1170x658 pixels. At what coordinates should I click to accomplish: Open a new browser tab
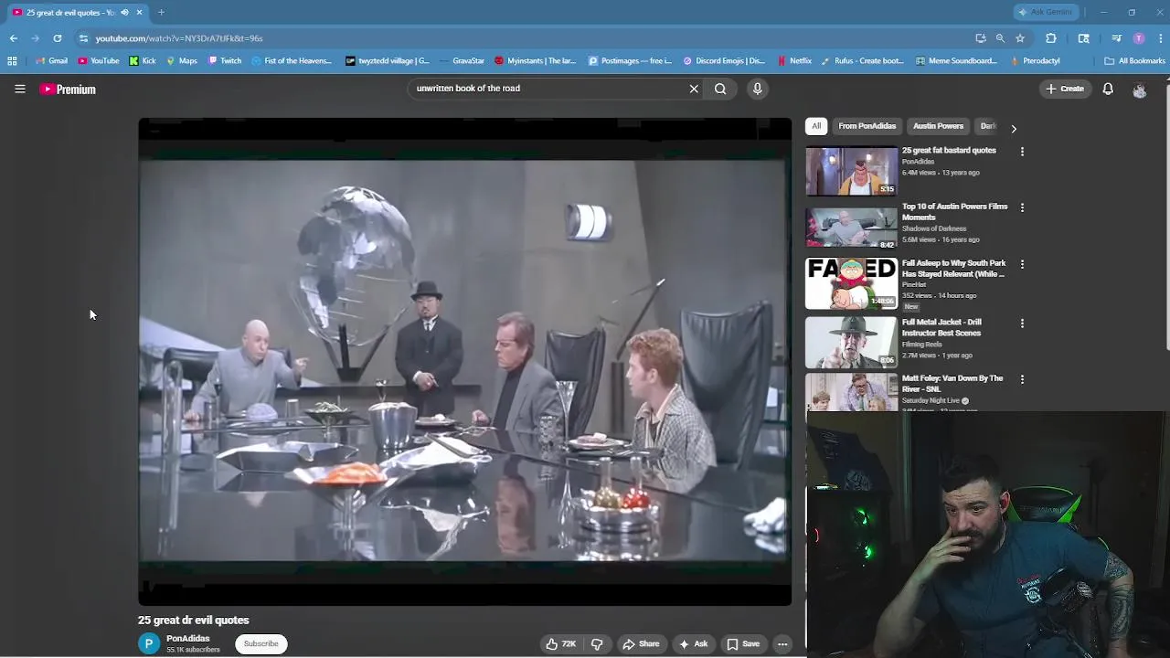(x=161, y=12)
